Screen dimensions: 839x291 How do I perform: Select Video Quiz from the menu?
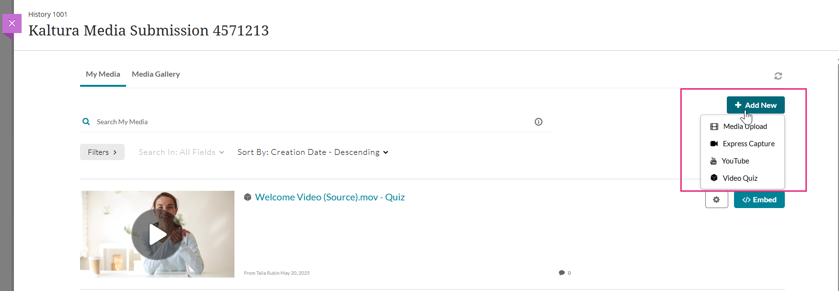pos(740,178)
